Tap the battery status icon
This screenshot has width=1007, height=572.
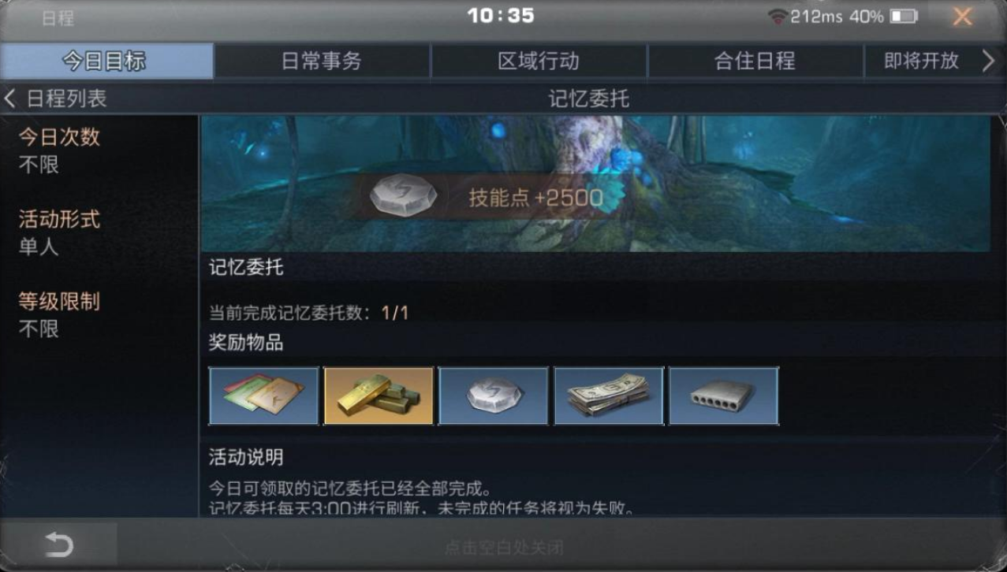click(x=903, y=17)
